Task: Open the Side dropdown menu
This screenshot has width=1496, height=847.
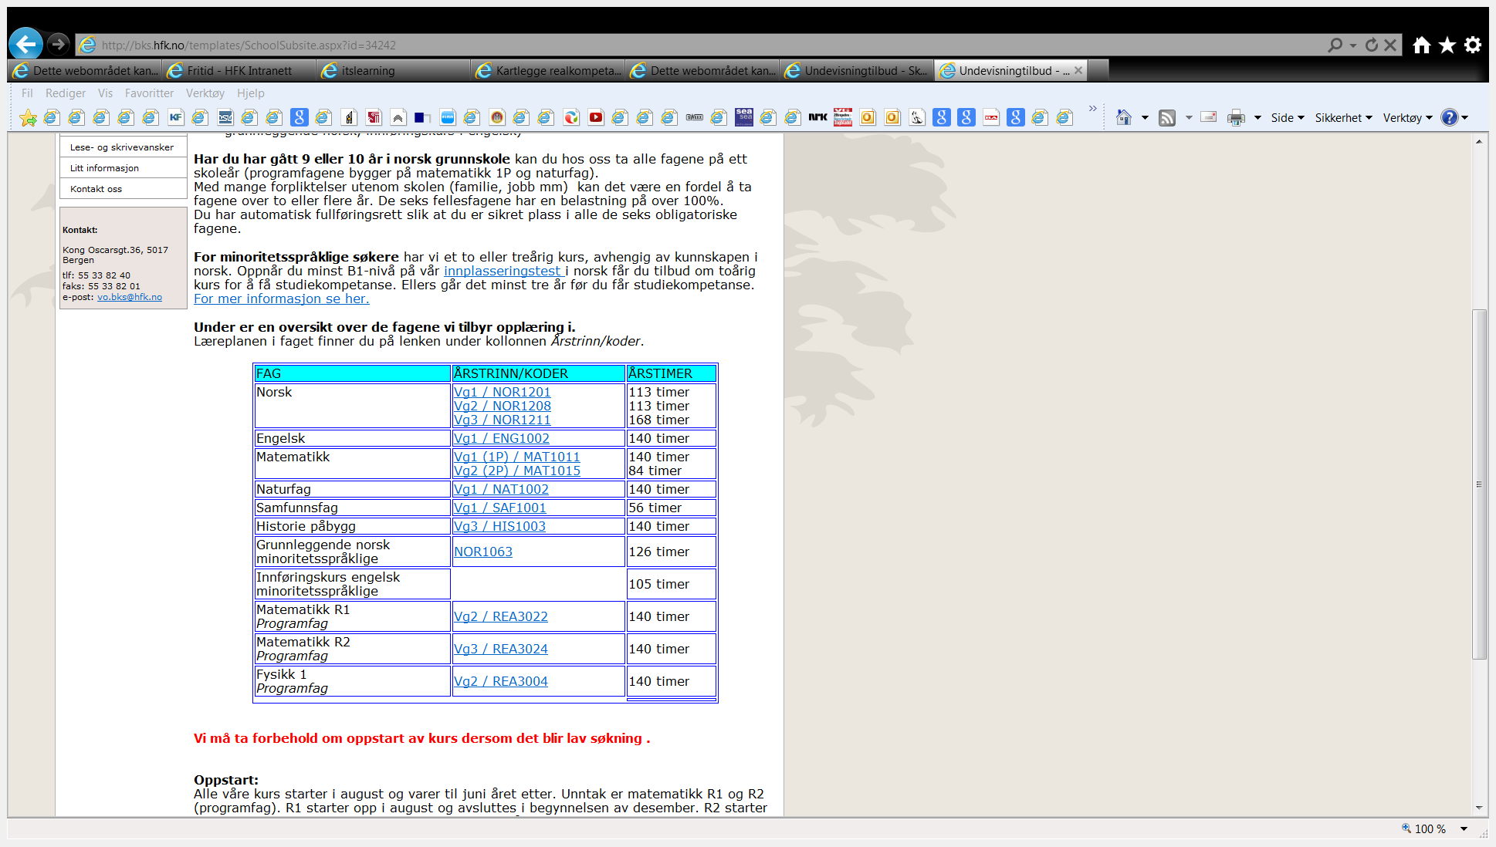Action: 1288,118
